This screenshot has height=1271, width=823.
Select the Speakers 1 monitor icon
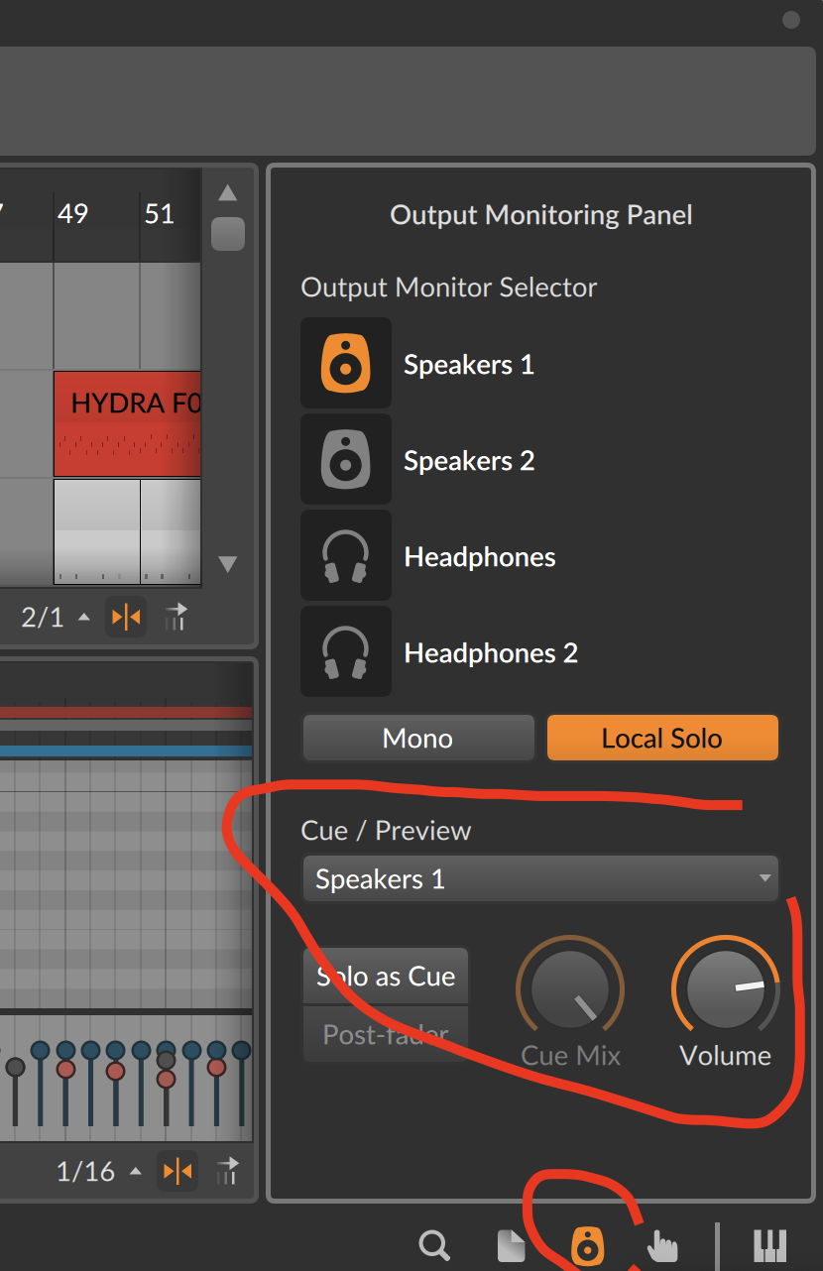coord(346,363)
